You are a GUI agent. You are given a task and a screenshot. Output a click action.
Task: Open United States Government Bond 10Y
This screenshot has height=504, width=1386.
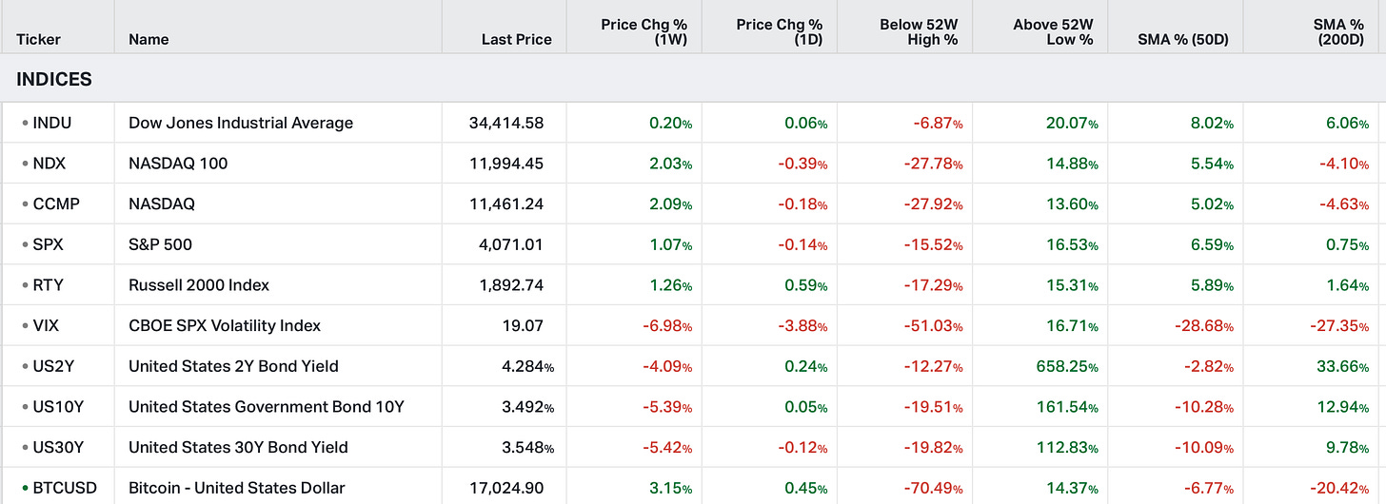click(x=267, y=407)
